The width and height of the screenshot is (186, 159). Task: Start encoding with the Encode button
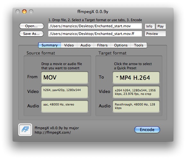pos(147,130)
